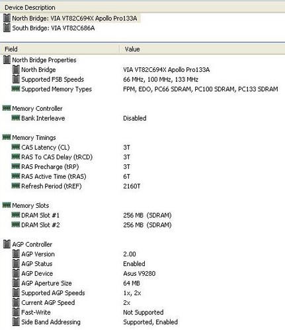The width and height of the screenshot is (285, 330).
Task: Click the North Bridge device chip icon
Action: point(7,18)
